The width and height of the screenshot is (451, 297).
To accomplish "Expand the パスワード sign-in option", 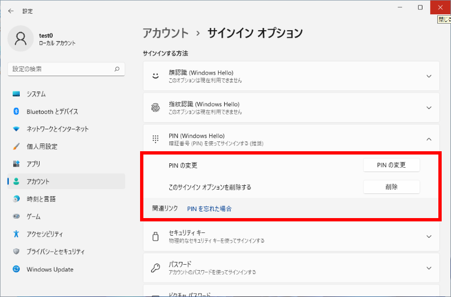I will (x=429, y=268).
